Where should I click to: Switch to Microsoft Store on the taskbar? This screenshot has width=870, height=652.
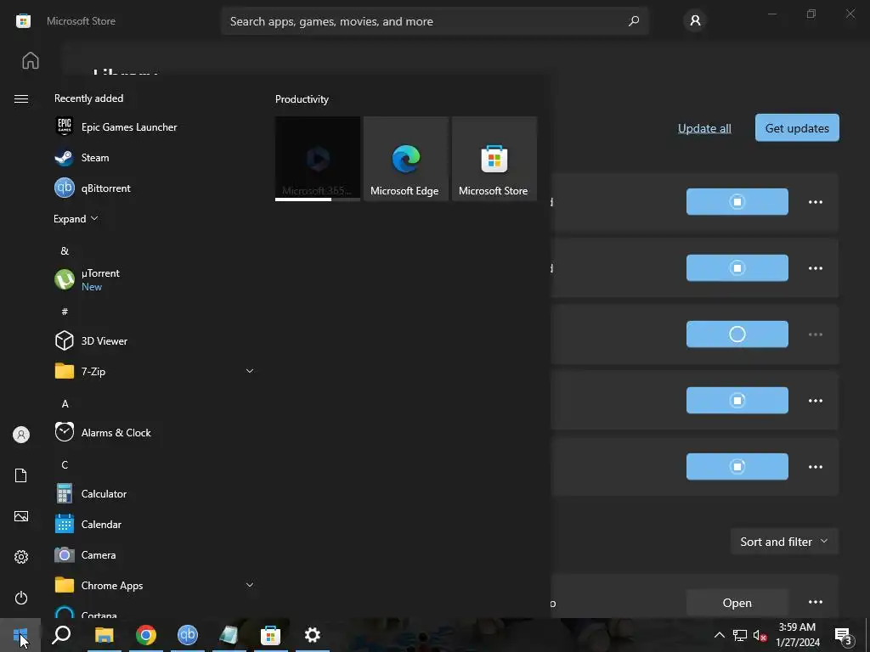point(271,635)
